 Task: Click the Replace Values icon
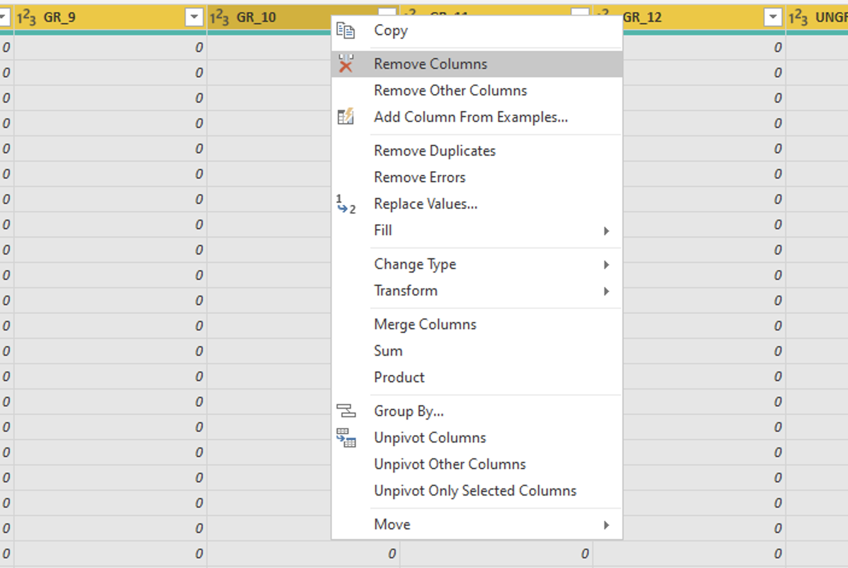[x=346, y=204]
